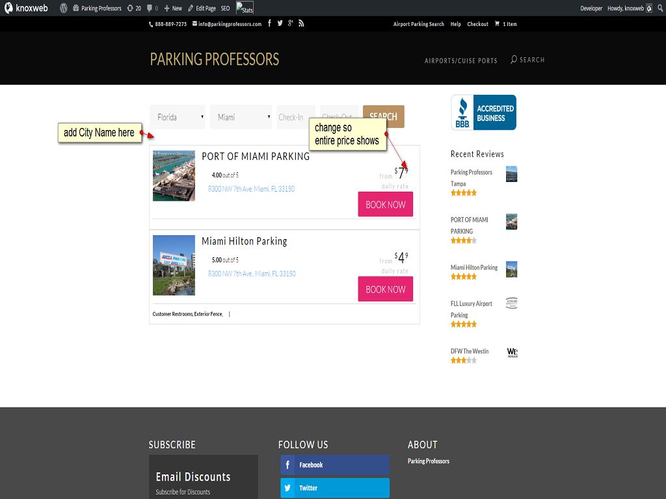Open the Port of Miami Parking photo
666x499 pixels.
(x=174, y=175)
